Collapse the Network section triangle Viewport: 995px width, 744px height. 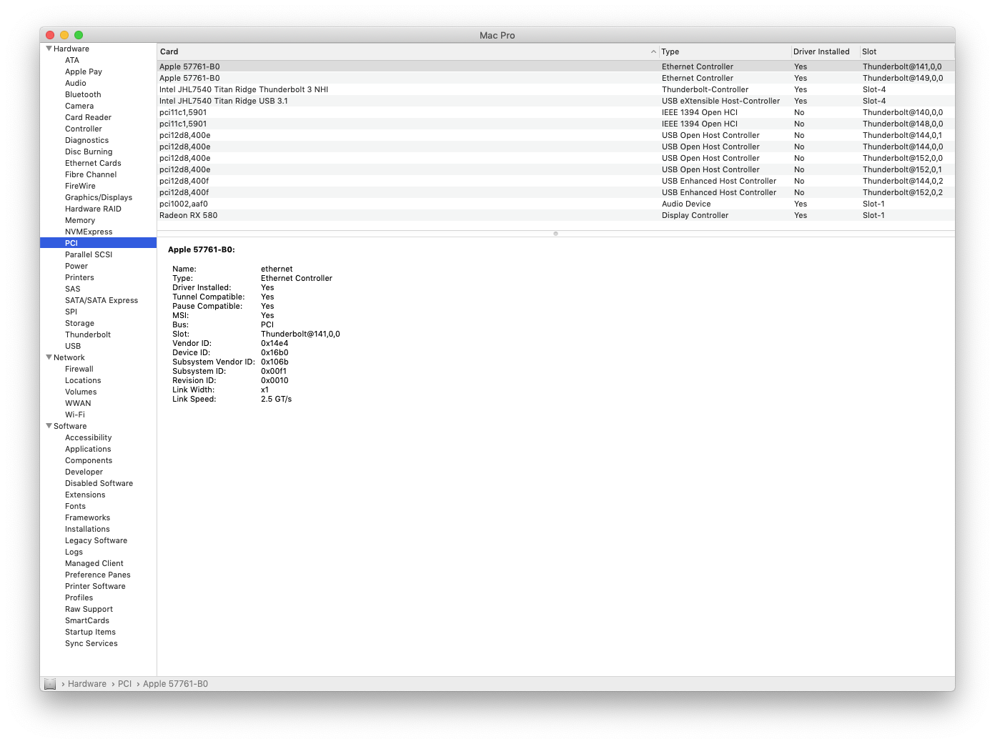click(49, 357)
